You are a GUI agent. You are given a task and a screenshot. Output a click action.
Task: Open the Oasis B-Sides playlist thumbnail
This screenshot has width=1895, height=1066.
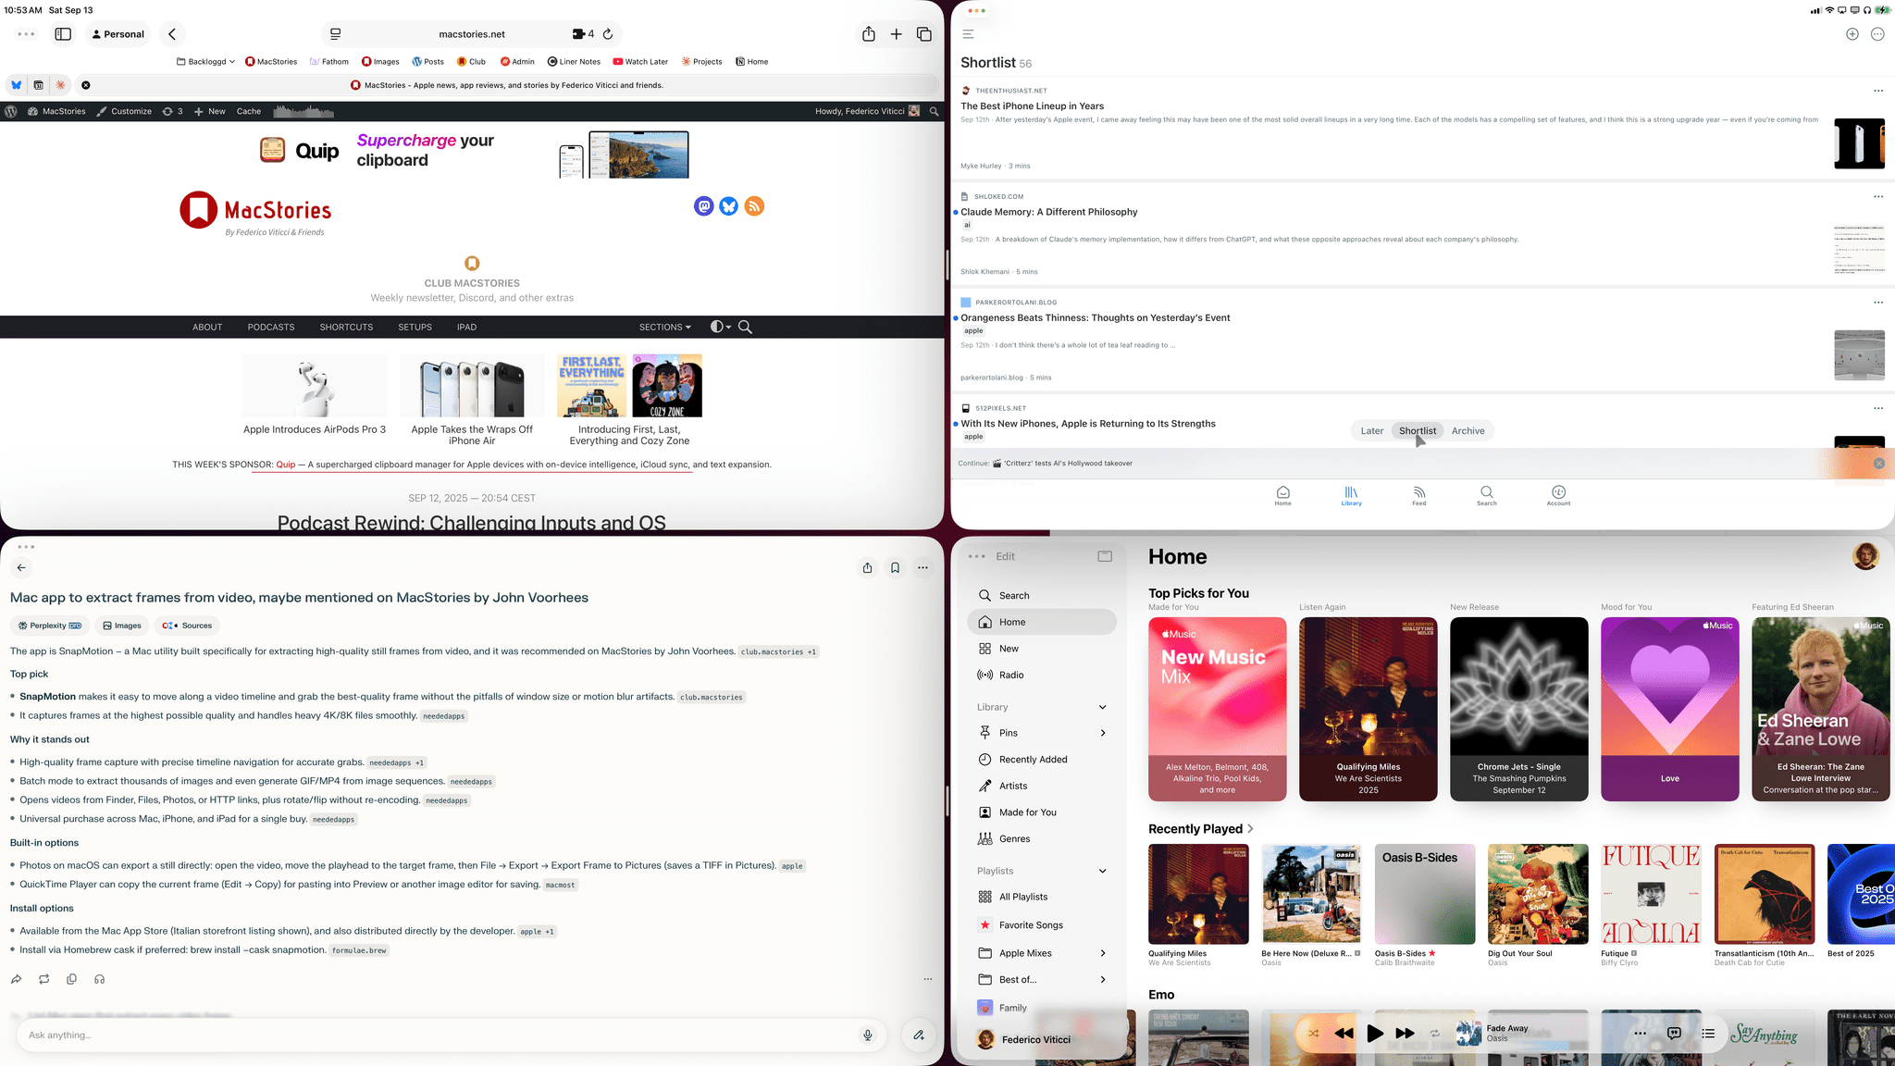(1425, 894)
